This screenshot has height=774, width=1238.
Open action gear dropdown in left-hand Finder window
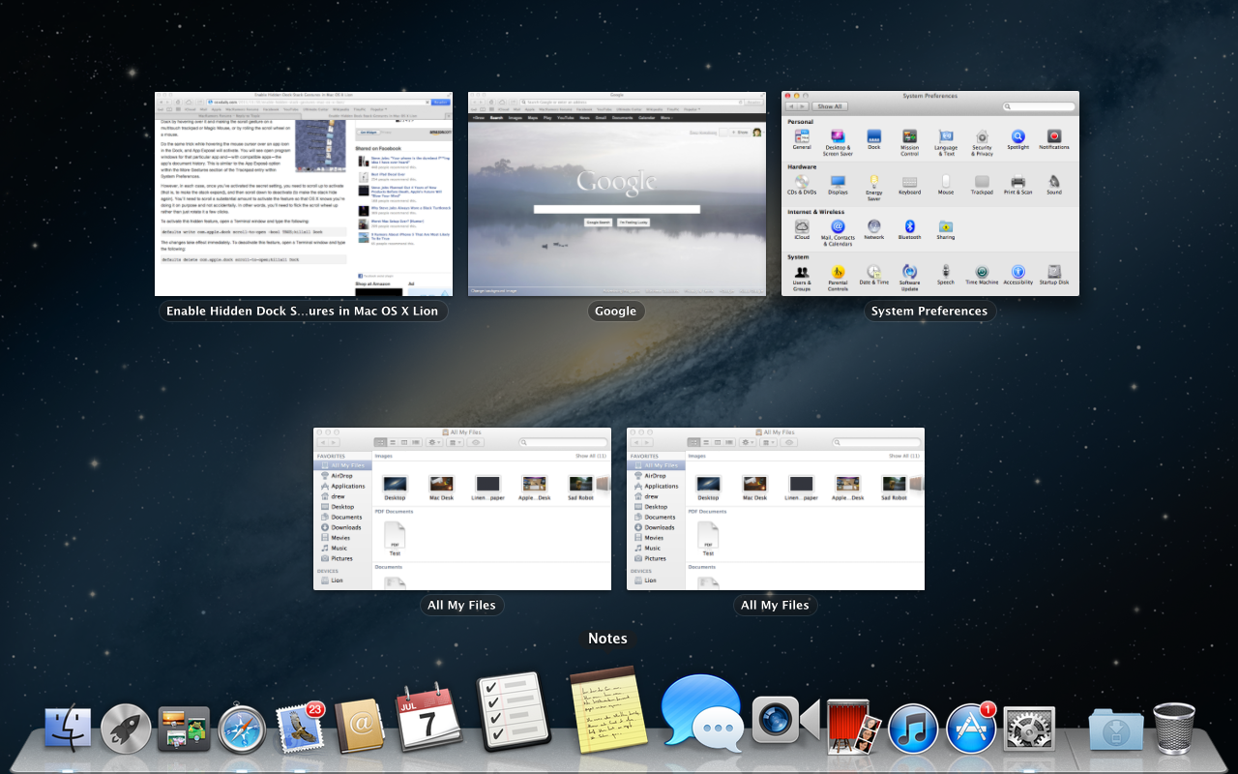tap(434, 442)
